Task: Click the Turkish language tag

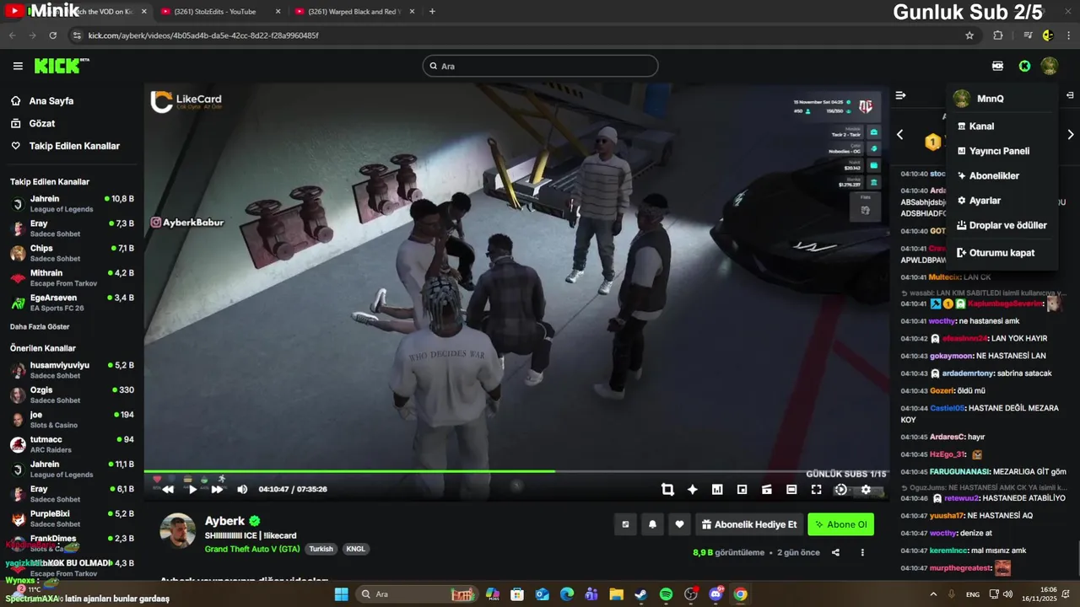Action: [321, 549]
